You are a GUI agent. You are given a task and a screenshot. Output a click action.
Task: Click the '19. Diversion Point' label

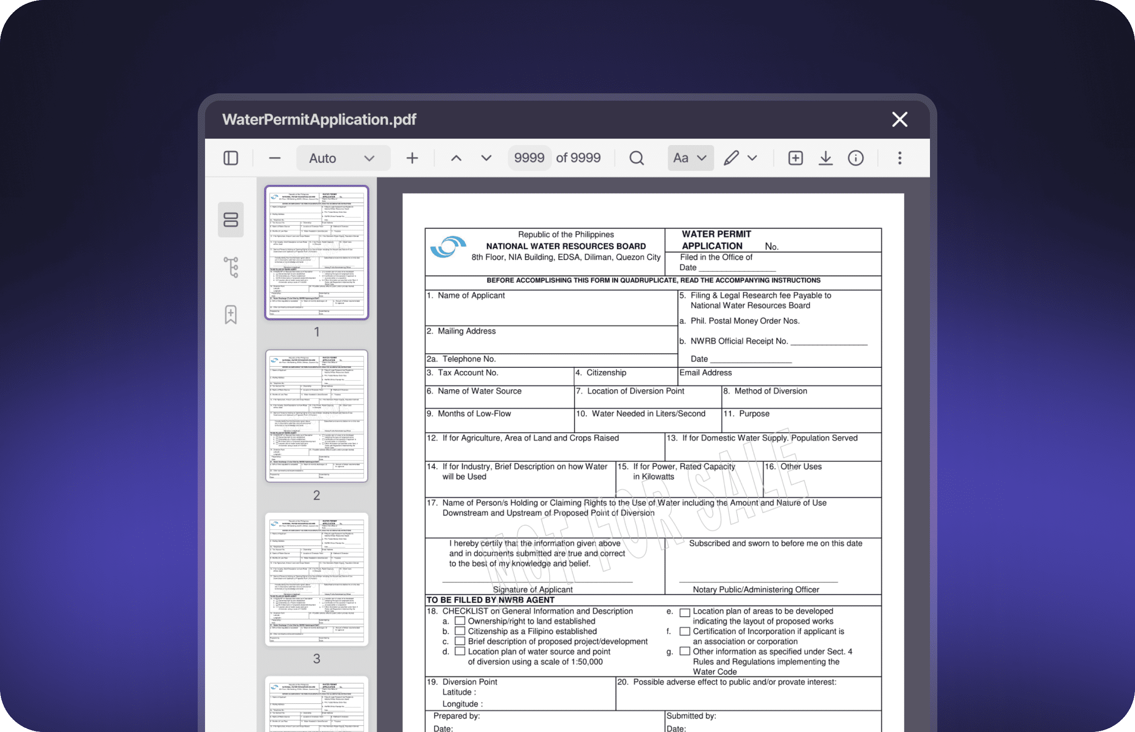click(x=462, y=682)
